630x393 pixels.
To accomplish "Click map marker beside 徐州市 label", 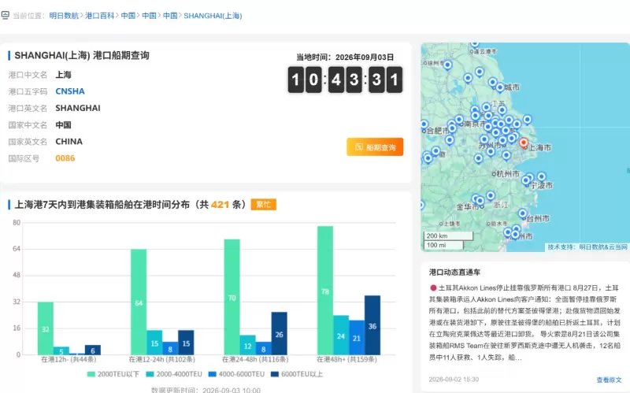I will pyautogui.click(x=447, y=65).
